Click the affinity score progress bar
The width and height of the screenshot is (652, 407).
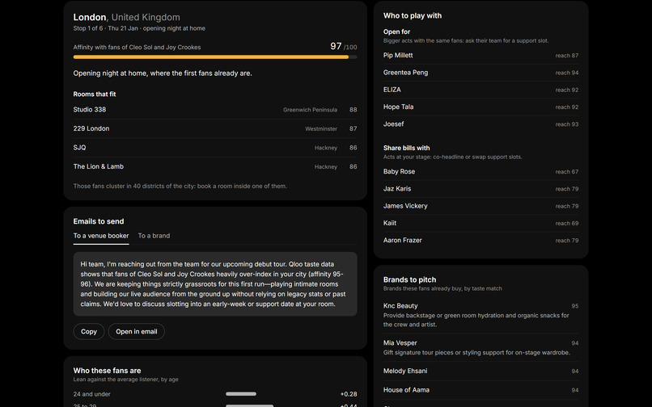215,57
